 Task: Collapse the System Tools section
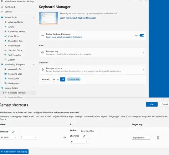point(34,17)
